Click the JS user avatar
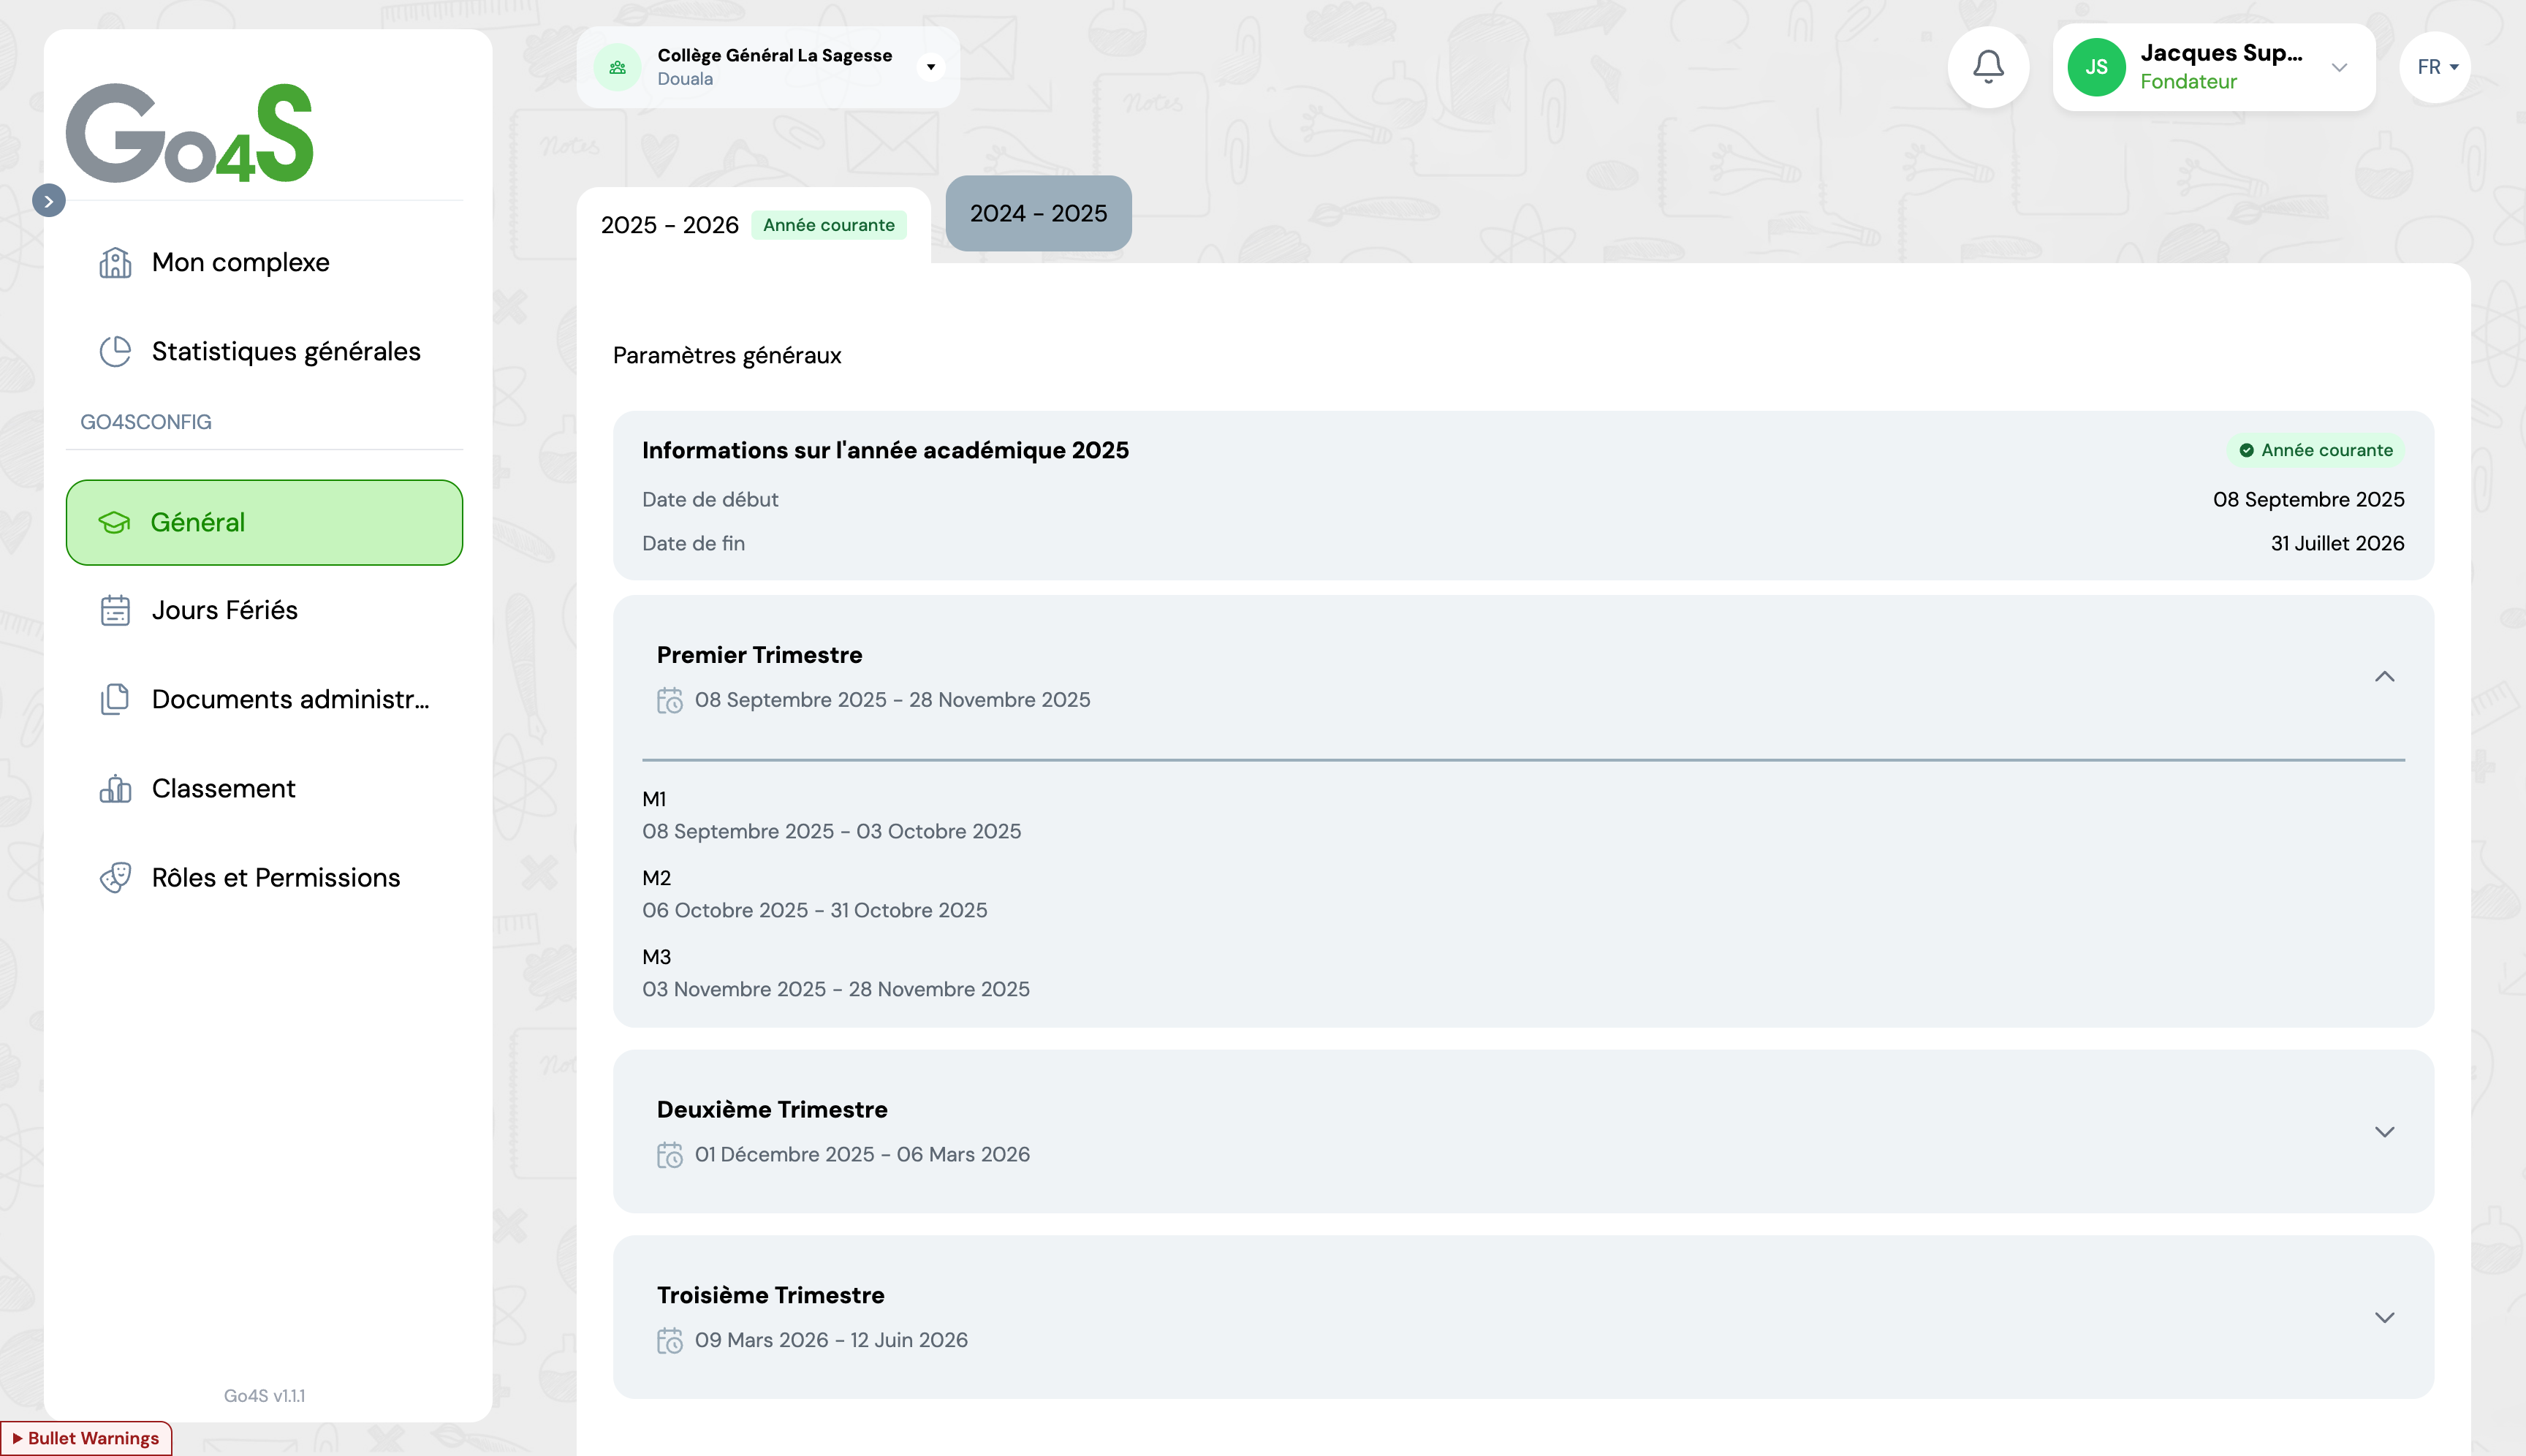 [2095, 67]
